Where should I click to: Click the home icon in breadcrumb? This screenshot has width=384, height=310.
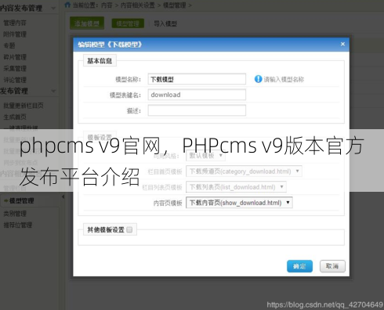point(67,5)
